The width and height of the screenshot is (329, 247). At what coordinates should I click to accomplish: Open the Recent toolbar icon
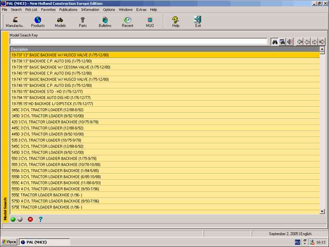coord(127,22)
